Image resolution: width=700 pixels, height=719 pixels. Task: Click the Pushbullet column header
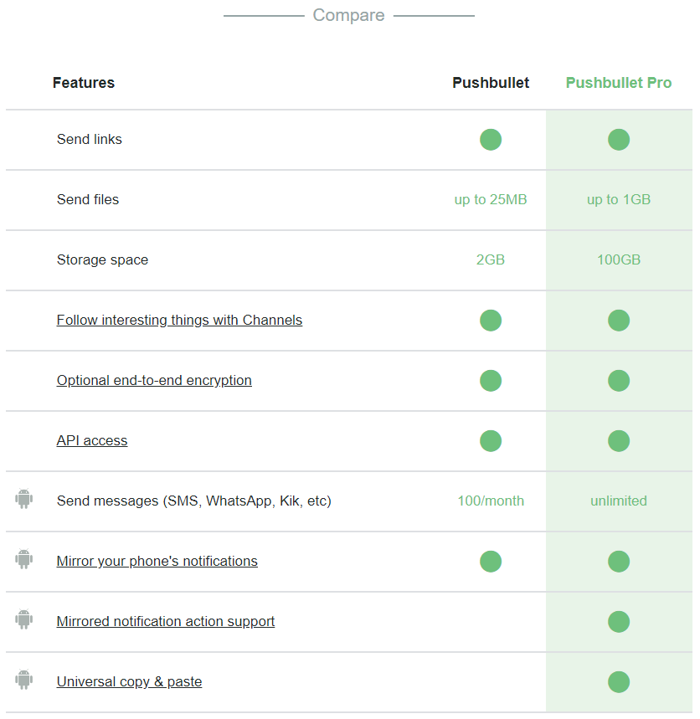click(491, 83)
